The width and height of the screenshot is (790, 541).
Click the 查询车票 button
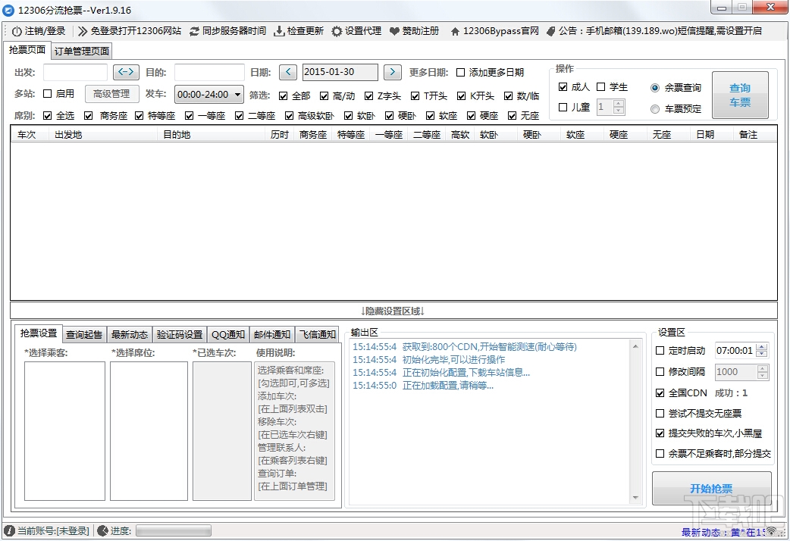coord(739,94)
